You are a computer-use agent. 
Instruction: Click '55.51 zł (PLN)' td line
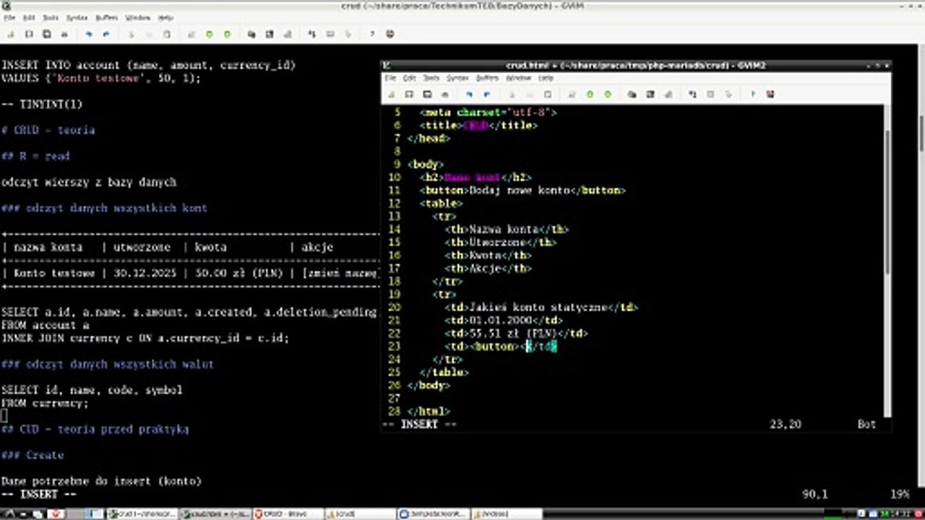(516, 333)
